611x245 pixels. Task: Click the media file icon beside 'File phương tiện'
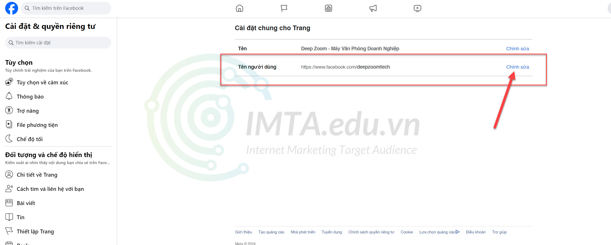tap(9, 125)
